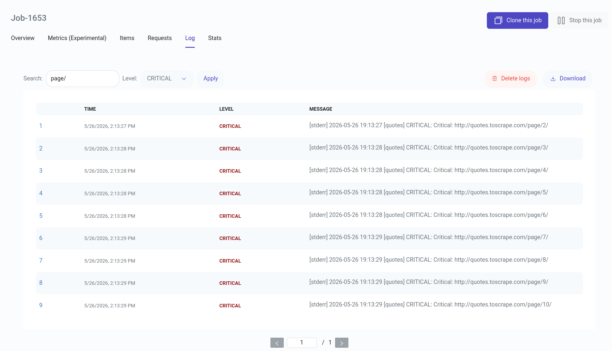Click the Job-1653 title

pyautogui.click(x=29, y=18)
